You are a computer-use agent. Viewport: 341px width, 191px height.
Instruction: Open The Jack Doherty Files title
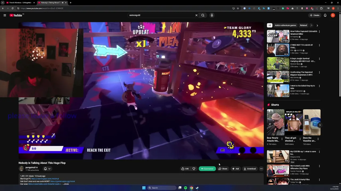(300, 180)
